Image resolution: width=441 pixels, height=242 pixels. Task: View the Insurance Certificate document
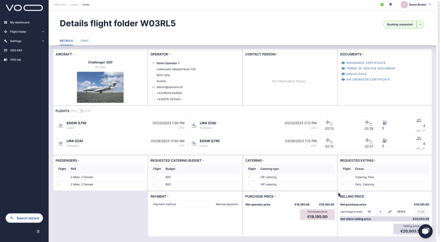365,63
